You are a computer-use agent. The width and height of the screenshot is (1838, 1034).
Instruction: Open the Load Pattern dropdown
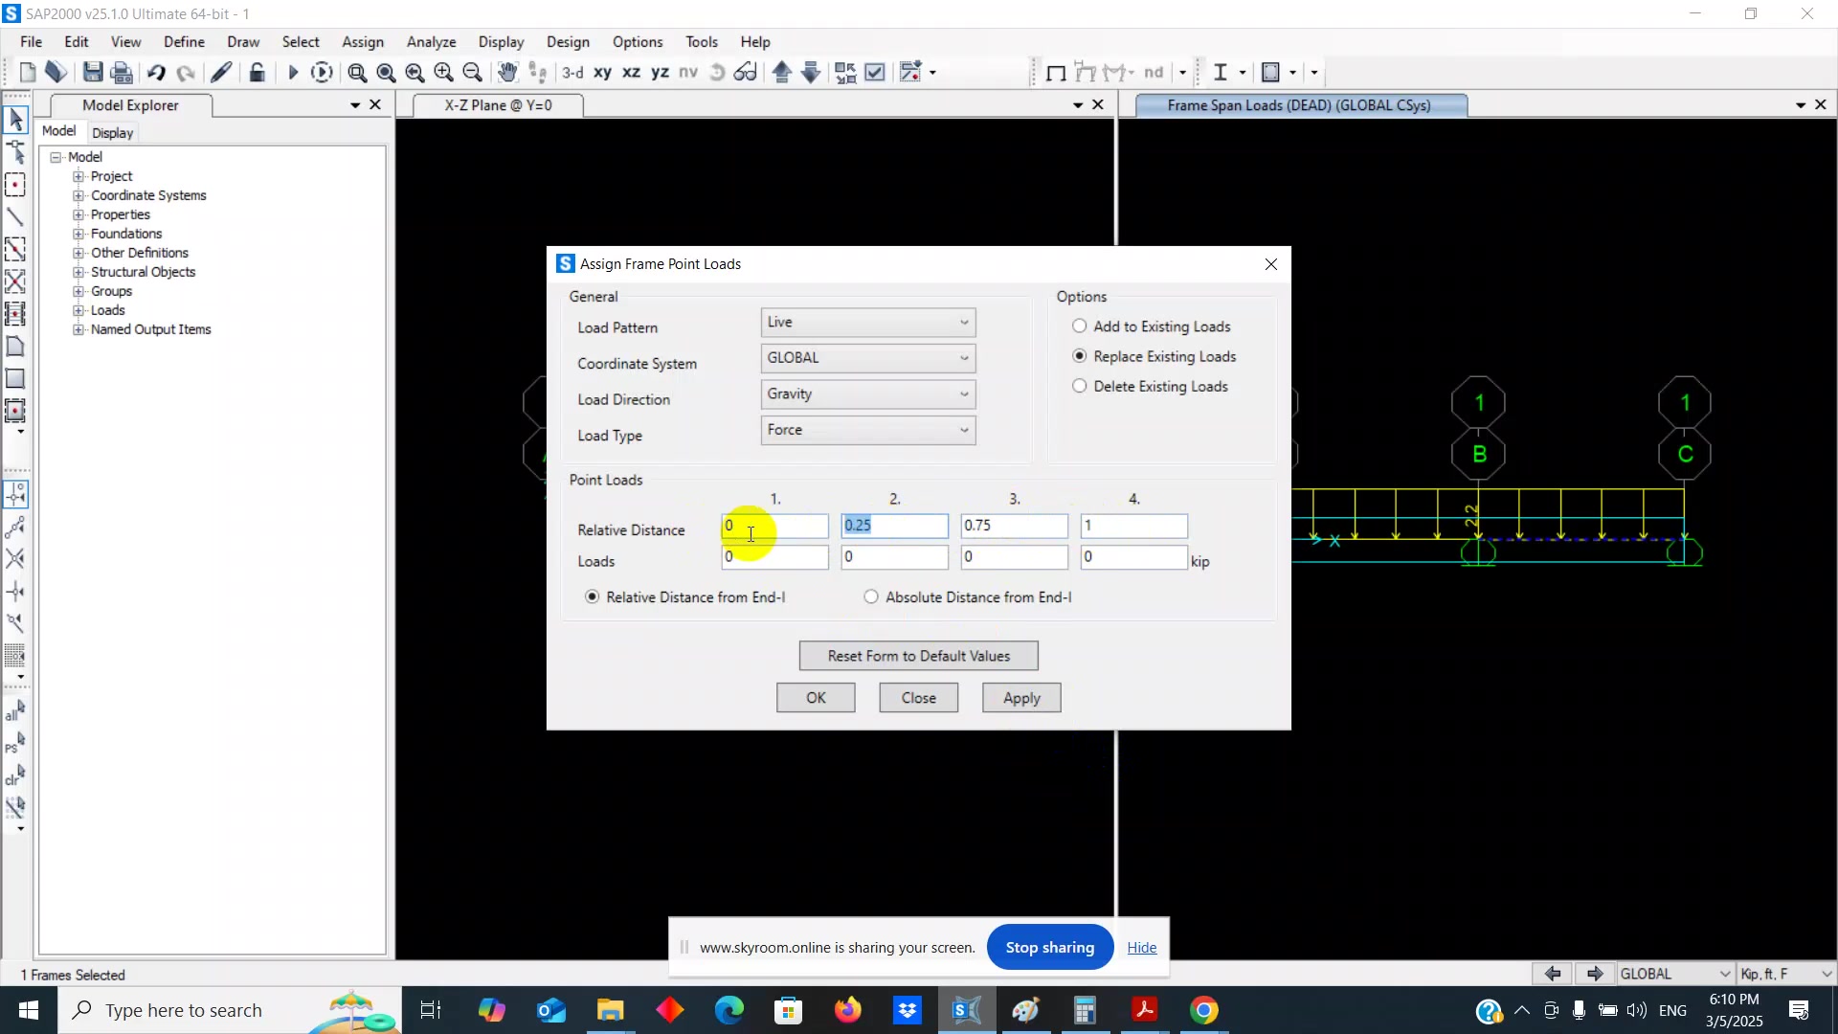[x=868, y=323]
